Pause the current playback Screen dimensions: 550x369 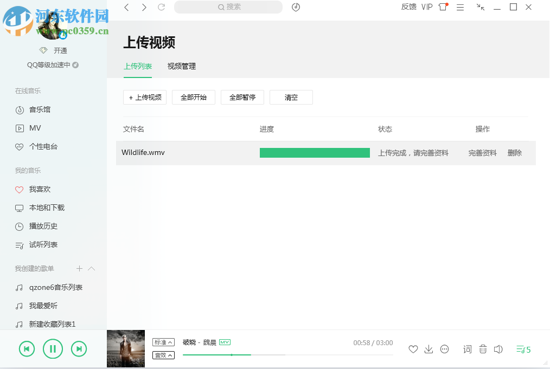(x=53, y=348)
